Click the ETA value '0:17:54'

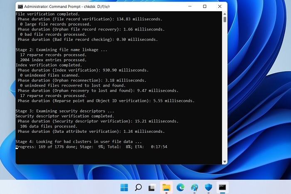click(x=159, y=147)
